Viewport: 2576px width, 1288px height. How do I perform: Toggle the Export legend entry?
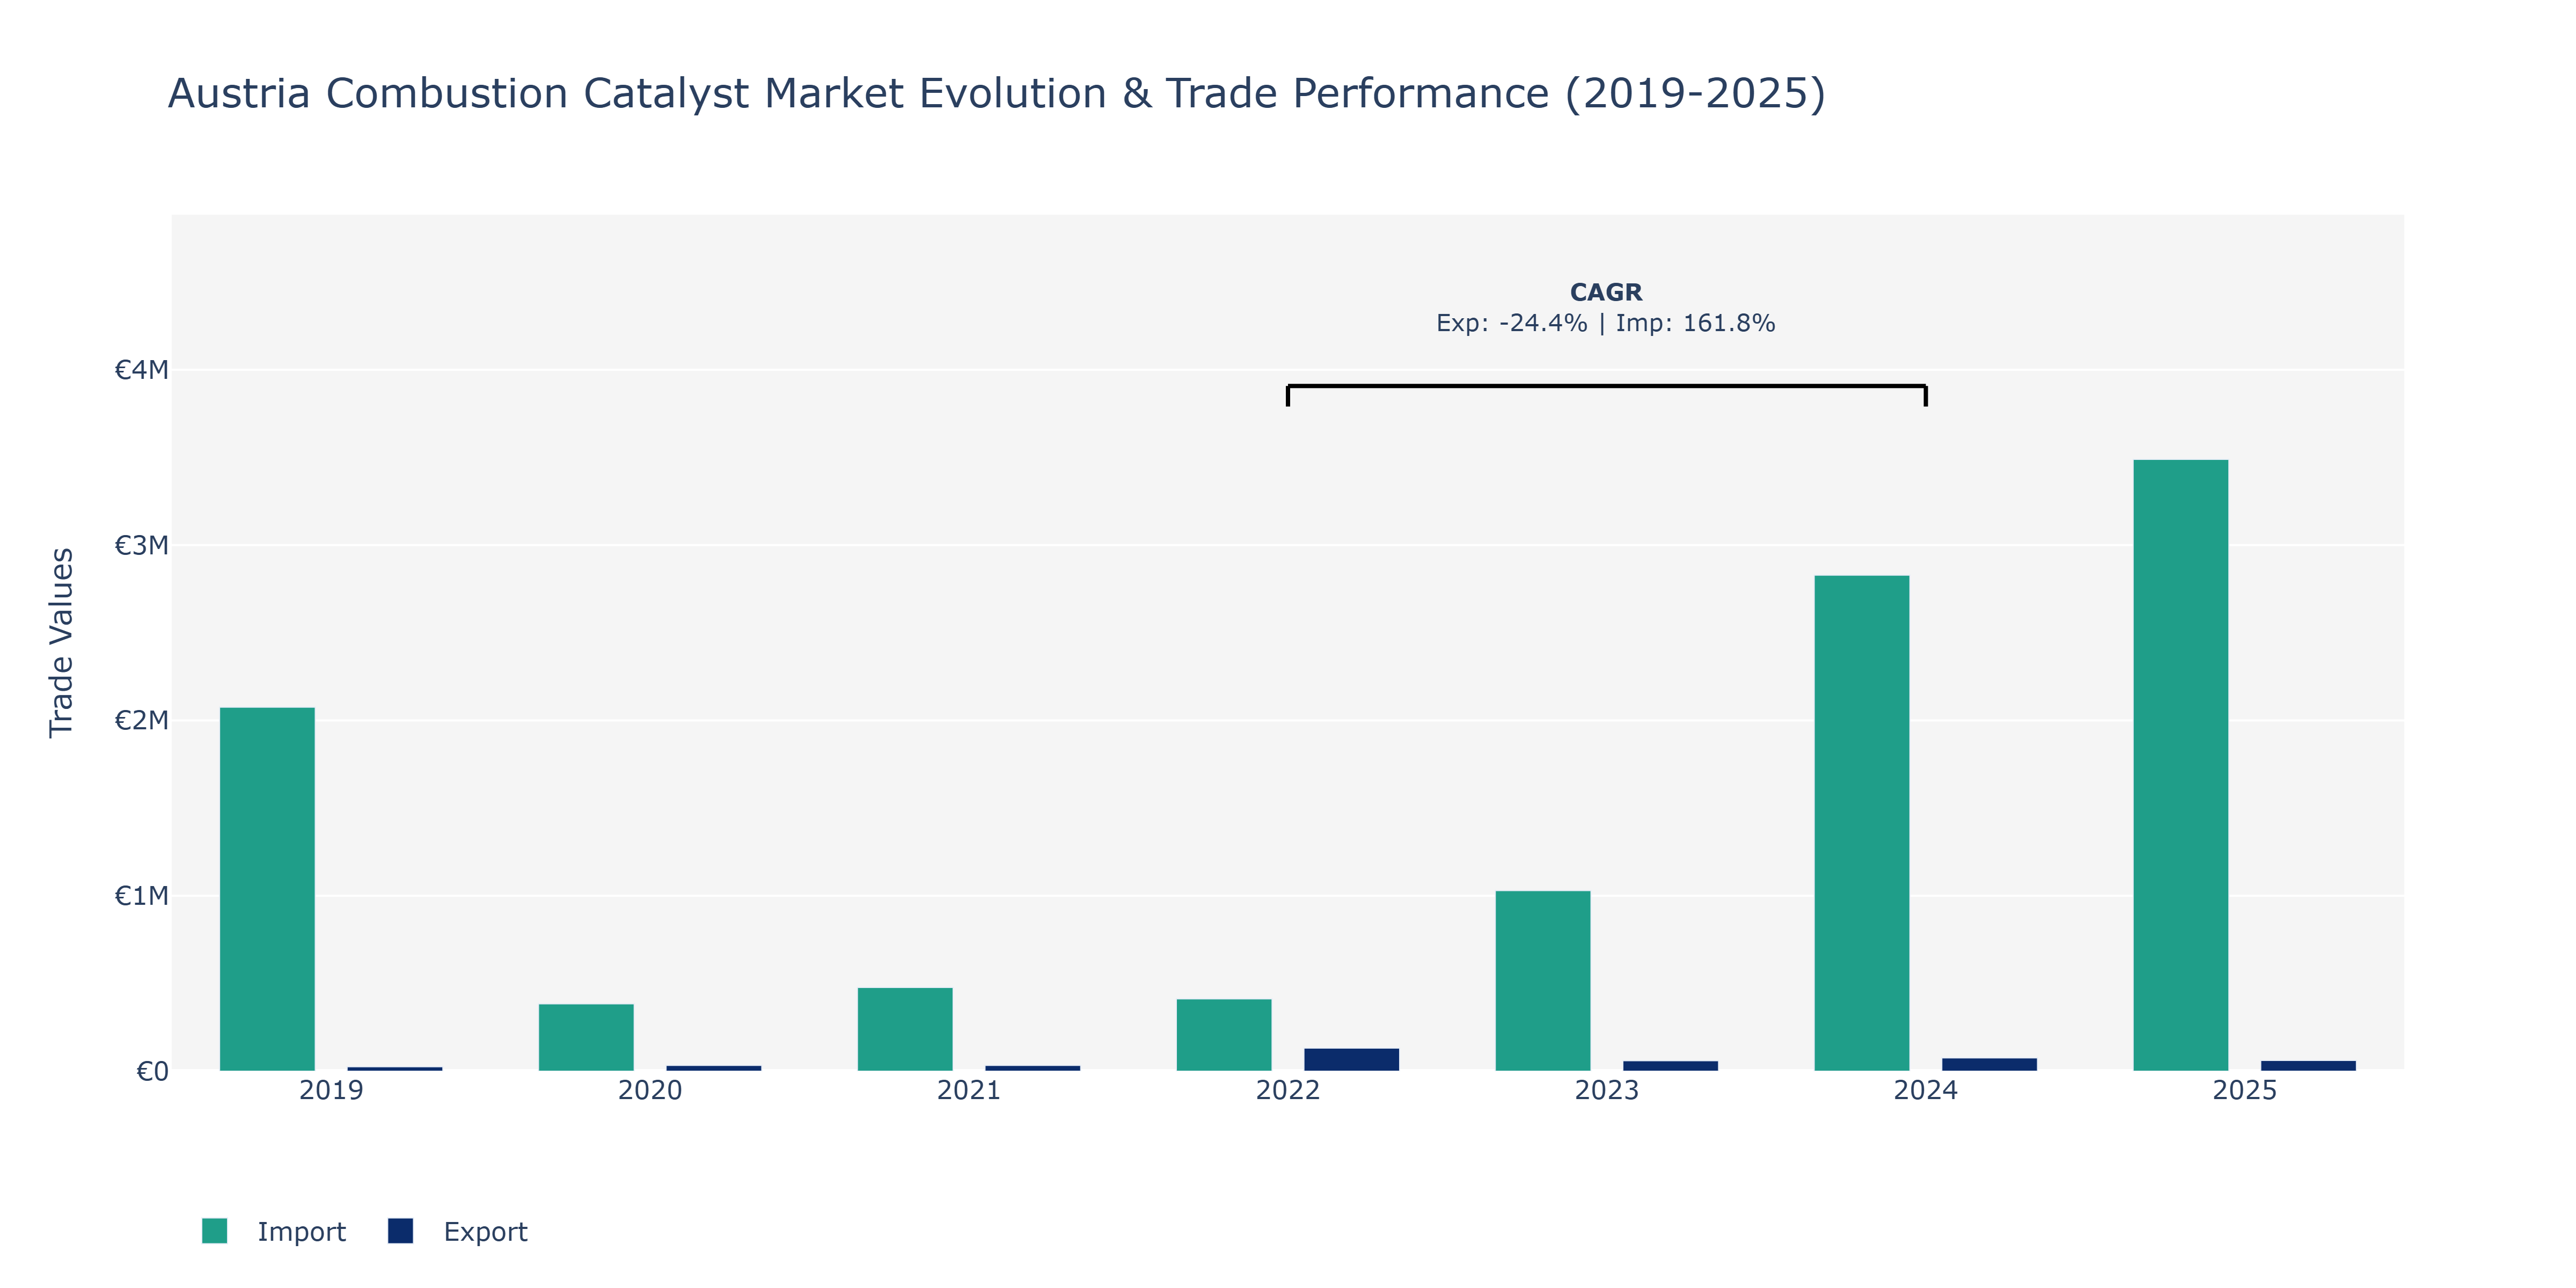coord(458,1231)
